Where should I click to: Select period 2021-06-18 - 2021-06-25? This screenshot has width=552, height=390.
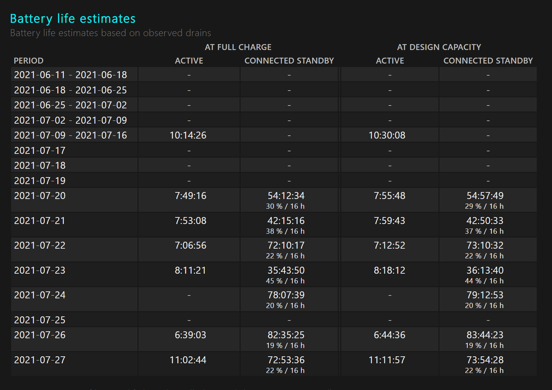click(70, 90)
